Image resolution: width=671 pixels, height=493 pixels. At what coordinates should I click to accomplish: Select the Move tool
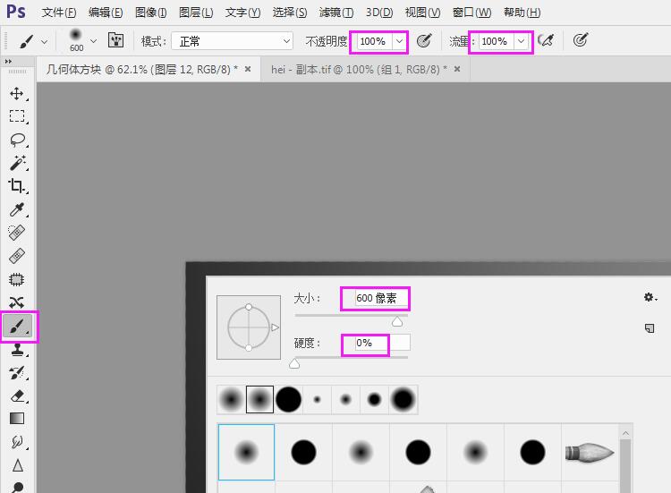tap(17, 93)
